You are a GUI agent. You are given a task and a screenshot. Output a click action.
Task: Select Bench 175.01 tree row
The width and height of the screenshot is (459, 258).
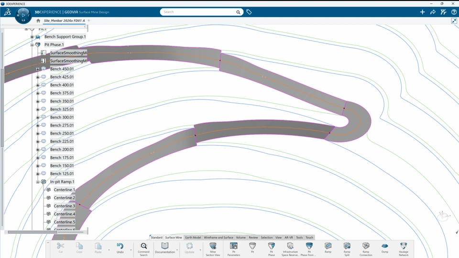click(x=62, y=157)
